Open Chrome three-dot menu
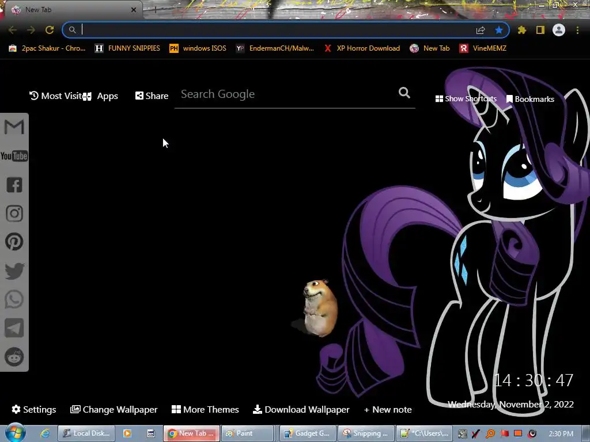The height and width of the screenshot is (442, 590). point(577,30)
